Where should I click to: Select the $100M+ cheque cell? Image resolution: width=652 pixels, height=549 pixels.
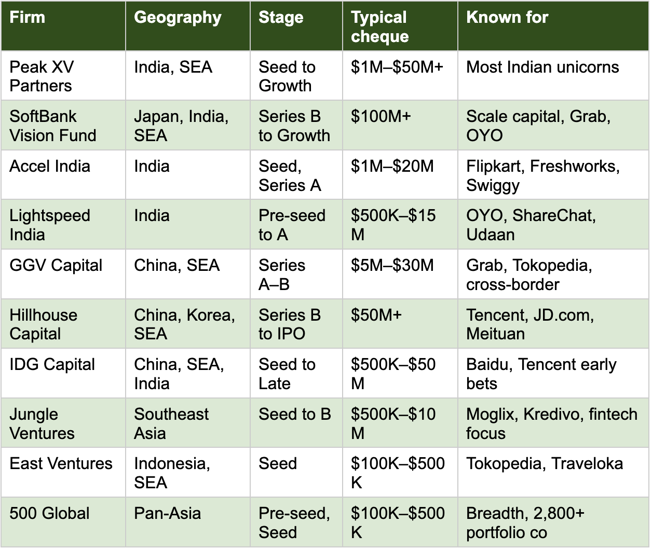pyautogui.click(x=400, y=126)
